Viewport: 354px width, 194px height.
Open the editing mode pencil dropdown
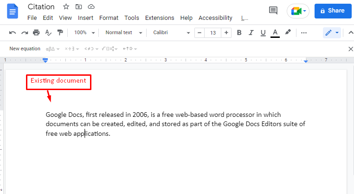332,33
